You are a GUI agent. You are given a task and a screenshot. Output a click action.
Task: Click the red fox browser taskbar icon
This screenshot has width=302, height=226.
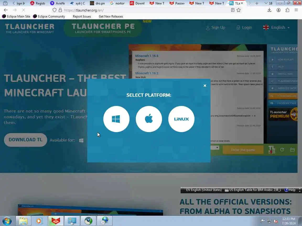56,221
